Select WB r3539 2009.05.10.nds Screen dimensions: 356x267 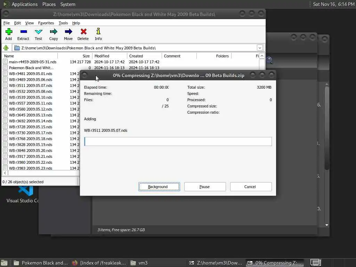[31, 97]
